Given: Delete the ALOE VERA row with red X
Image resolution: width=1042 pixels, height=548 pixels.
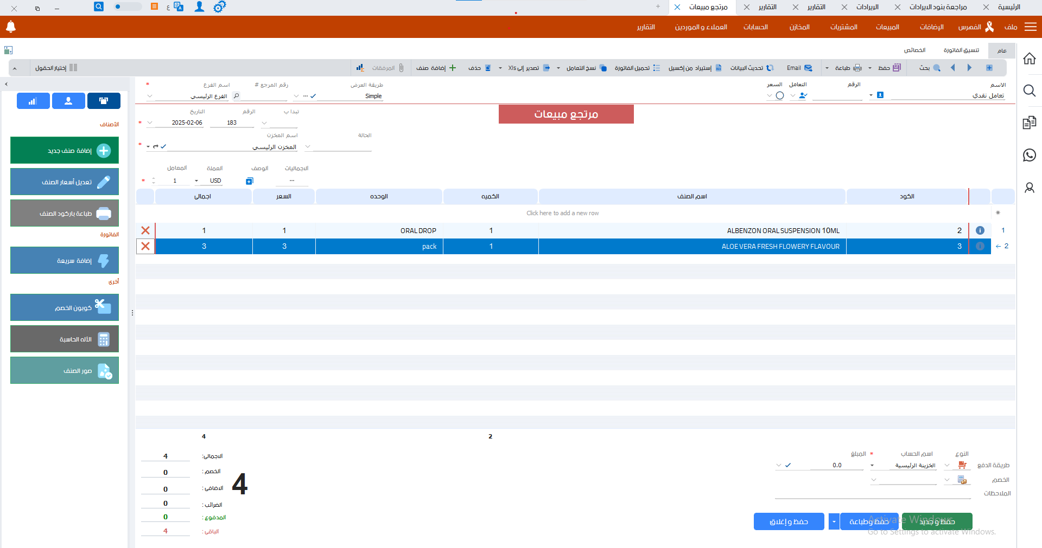Looking at the screenshot, I should (x=145, y=246).
